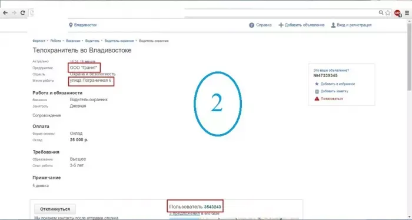This screenshot has width=412, height=220.
Task: Click the salary value 25 000 р.
Action: click(79, 139)
